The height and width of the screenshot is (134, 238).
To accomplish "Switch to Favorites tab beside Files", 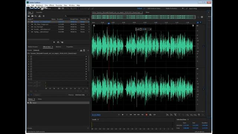I will click(x=39, y=12).
